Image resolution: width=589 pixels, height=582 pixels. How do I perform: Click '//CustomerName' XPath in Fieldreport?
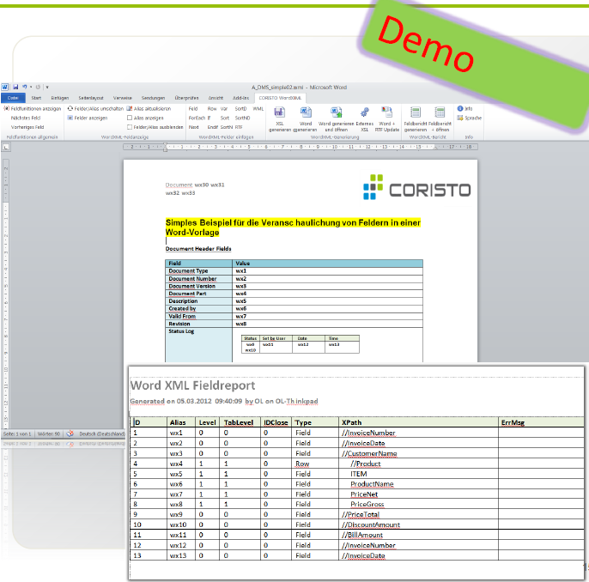(369, 453)
